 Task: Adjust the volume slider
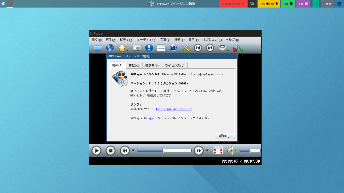[250, 151]
